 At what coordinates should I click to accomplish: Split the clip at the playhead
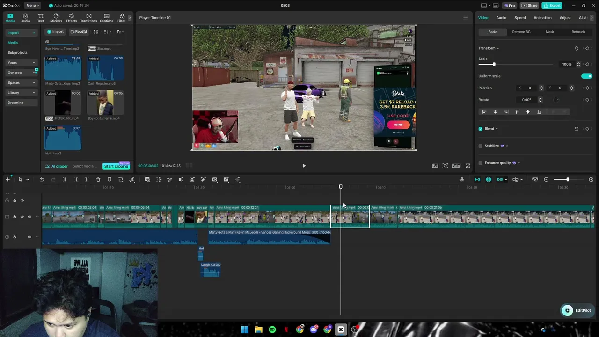click(65, 179)
